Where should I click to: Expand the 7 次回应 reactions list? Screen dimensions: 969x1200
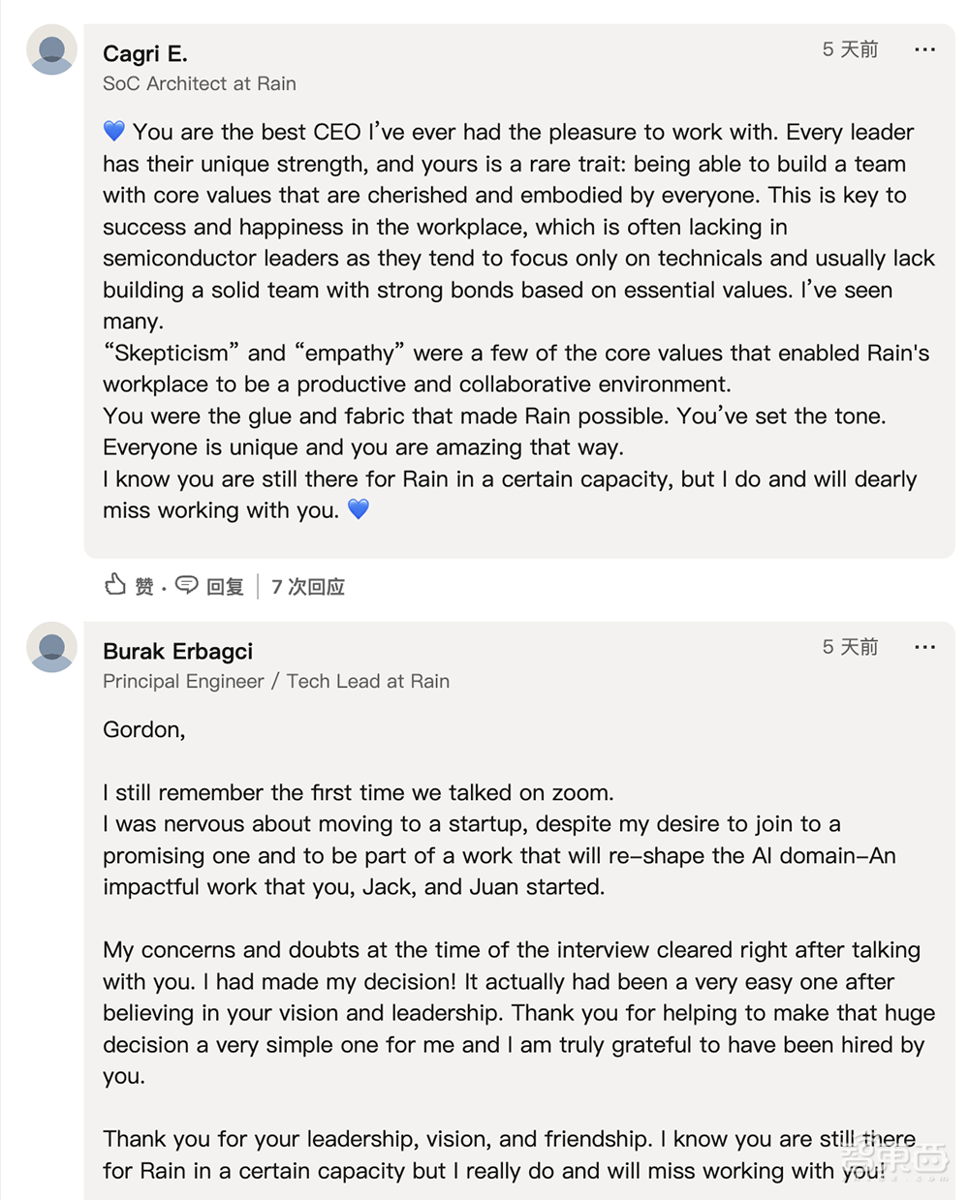click(x=308, y=587)
